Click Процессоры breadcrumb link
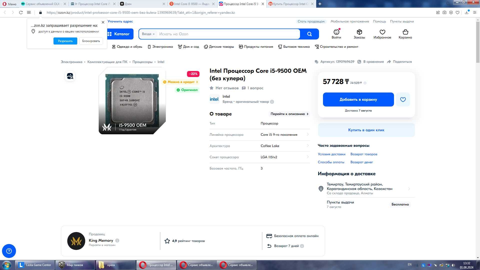 click(142, 62)
